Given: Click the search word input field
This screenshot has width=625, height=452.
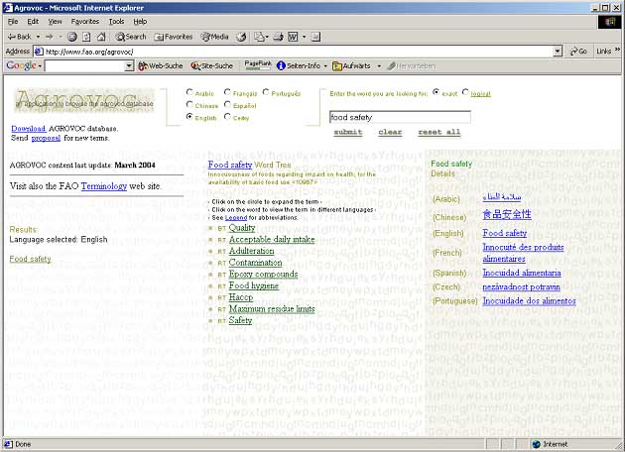Looking at the screenshot, I should 399,117.
